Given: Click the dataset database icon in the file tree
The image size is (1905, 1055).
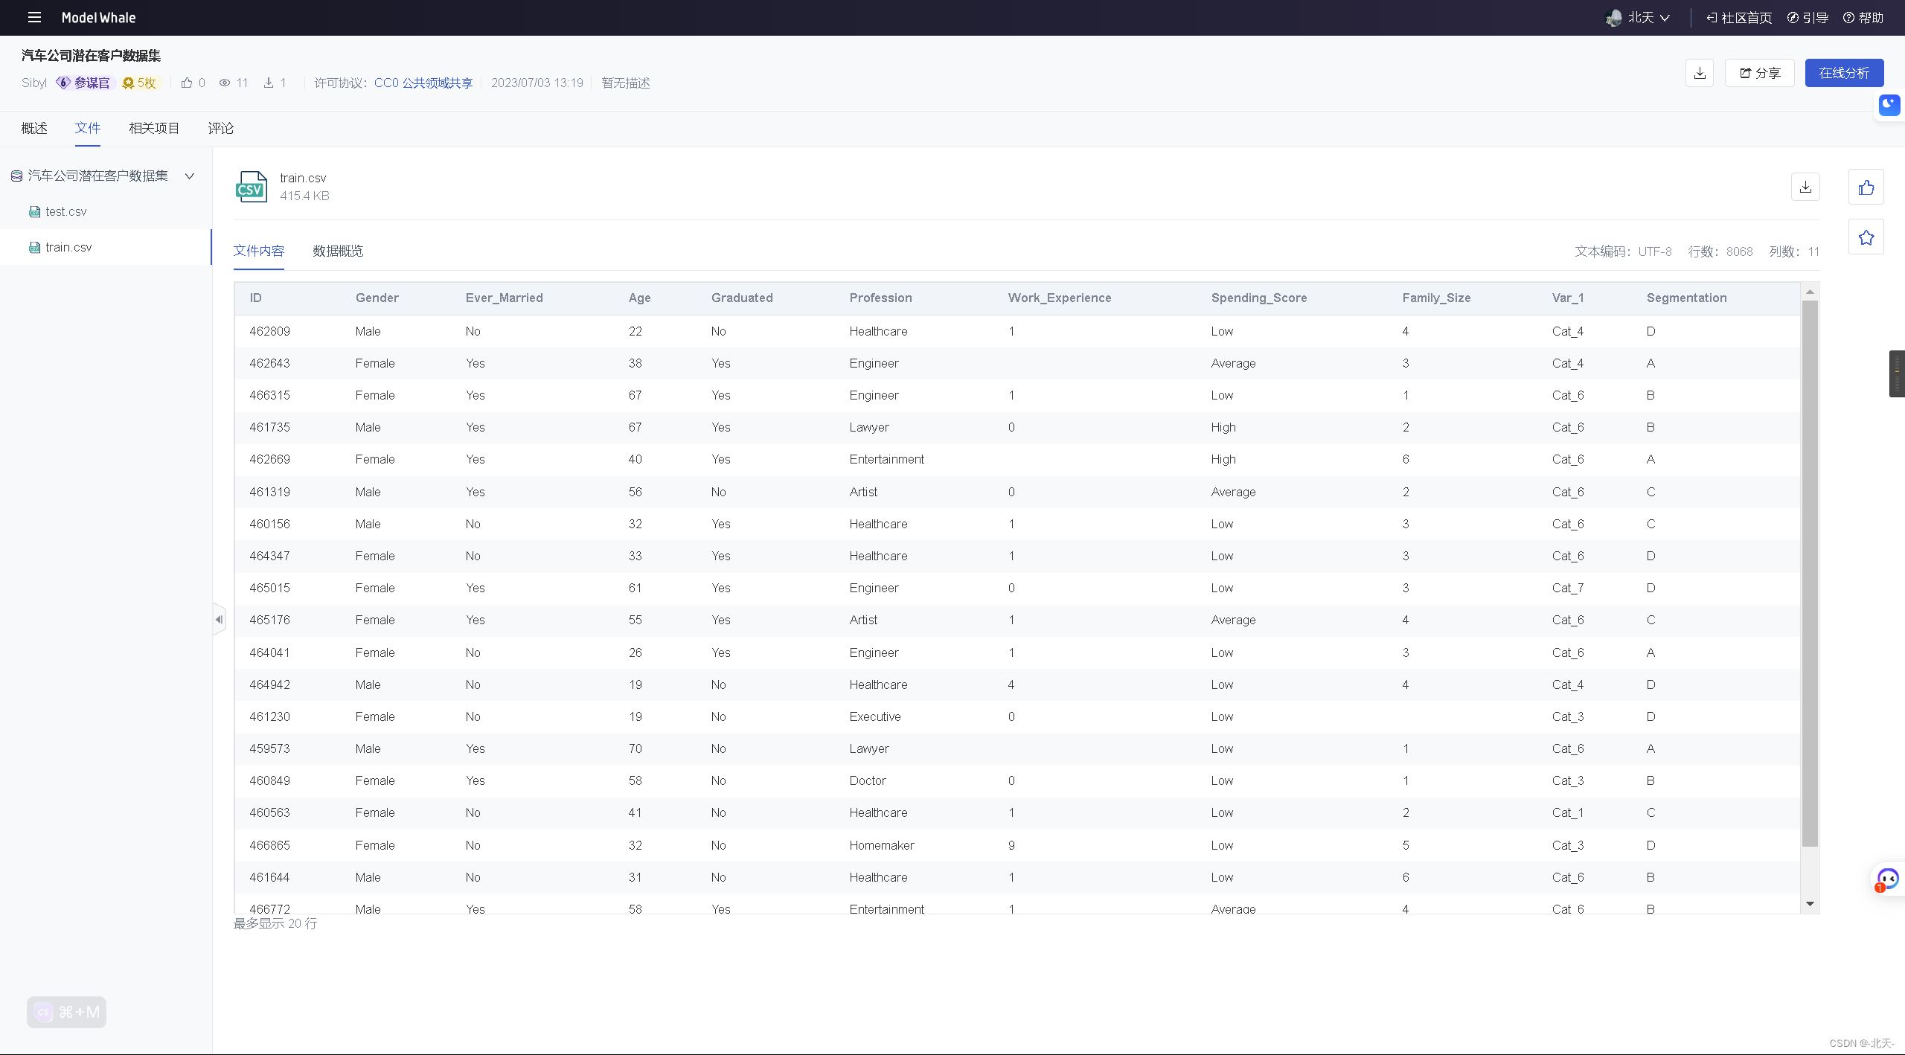Looking at the screenshot, I should coord(16,176).
